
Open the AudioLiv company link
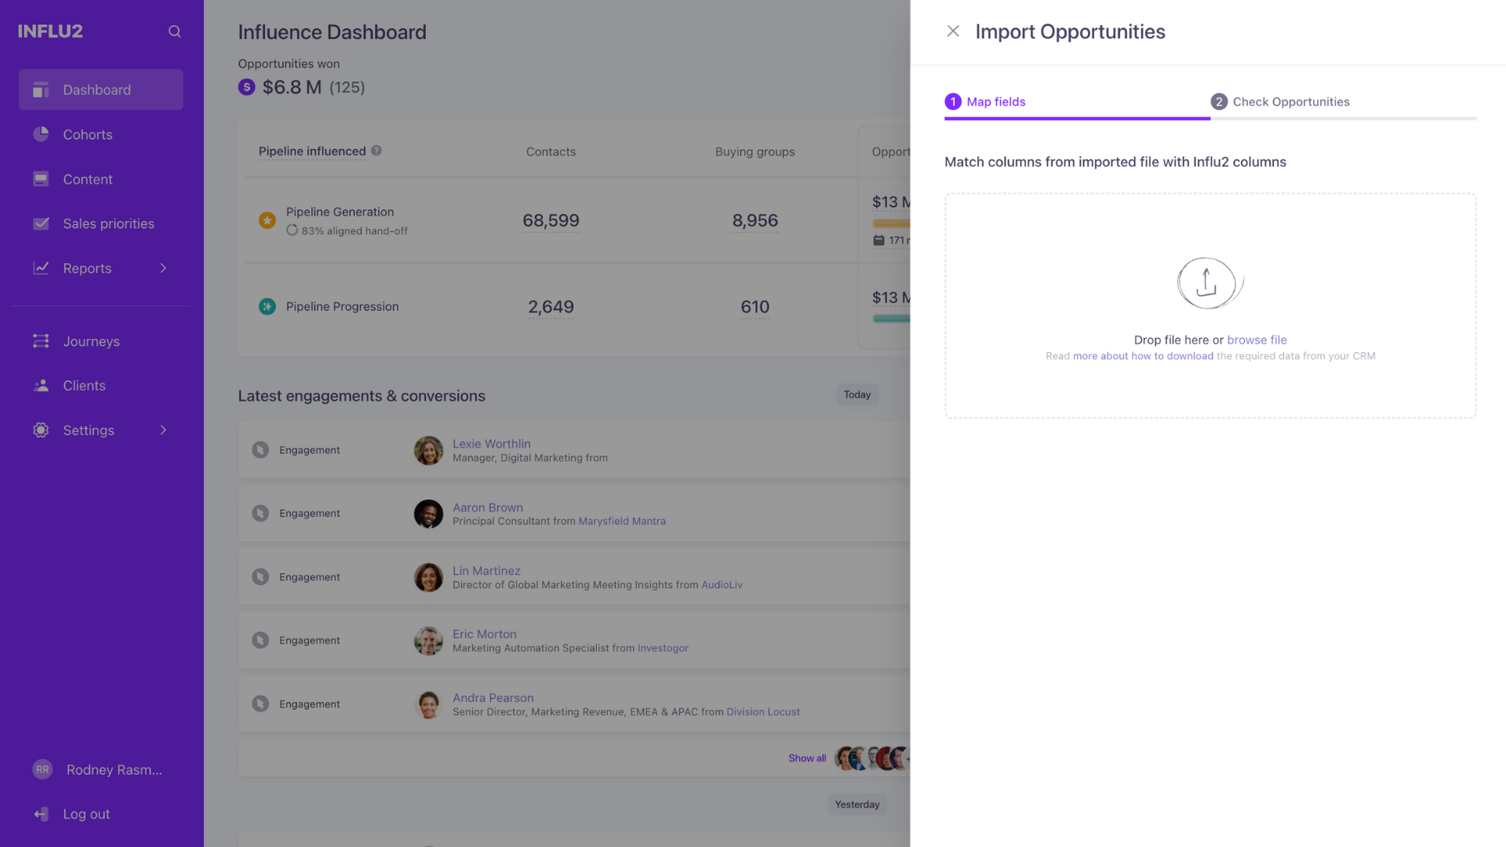pyautogui.click(x=722, y=585)
